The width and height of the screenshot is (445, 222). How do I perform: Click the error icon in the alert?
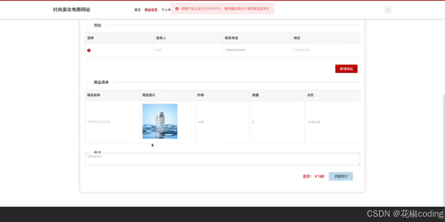(177, 9)
